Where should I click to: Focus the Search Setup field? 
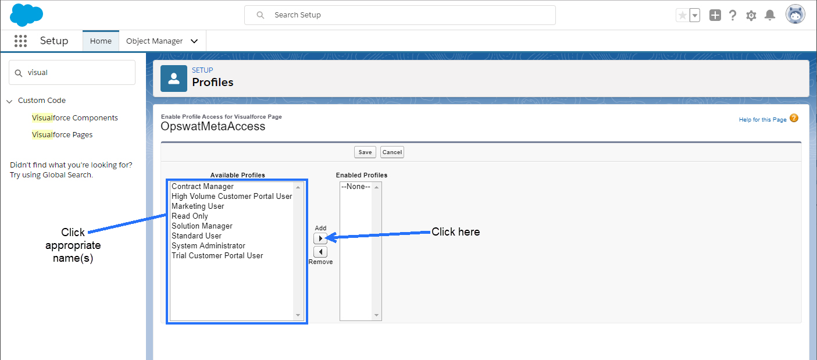click(400, 15)
